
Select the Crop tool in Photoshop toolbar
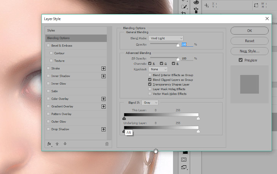184,13
